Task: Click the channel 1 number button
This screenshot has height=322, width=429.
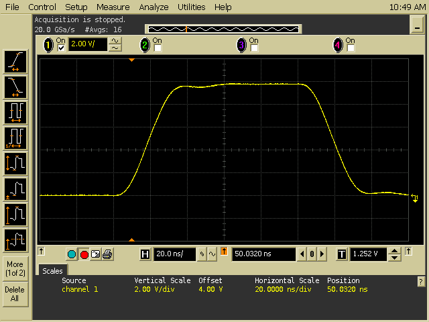Action: coord(48,45)
